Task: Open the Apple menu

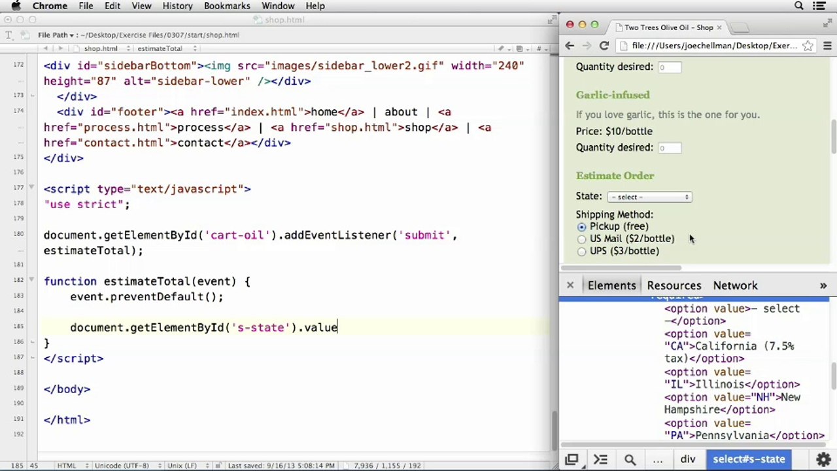Action: pos(16,6)
